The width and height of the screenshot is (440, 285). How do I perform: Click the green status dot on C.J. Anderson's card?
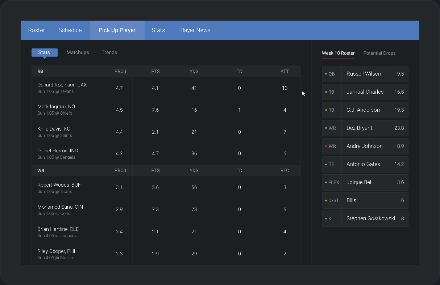click(326, 110)
